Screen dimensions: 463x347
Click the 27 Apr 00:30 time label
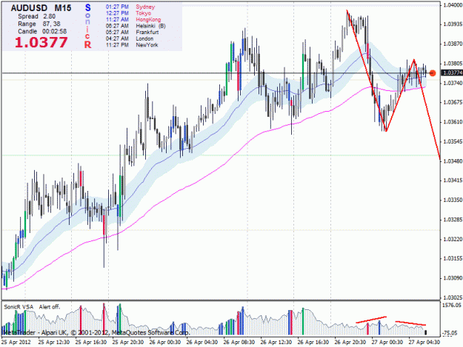(387, 342)
